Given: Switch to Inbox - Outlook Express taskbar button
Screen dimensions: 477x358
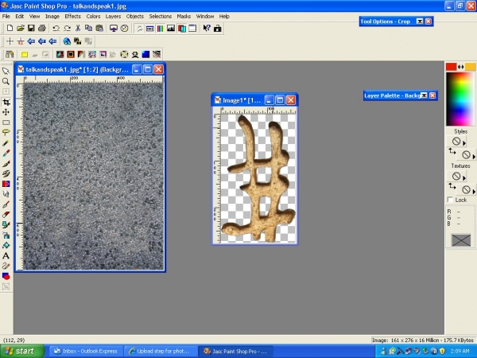Looking at the screenshot, I should pos(86,352).
